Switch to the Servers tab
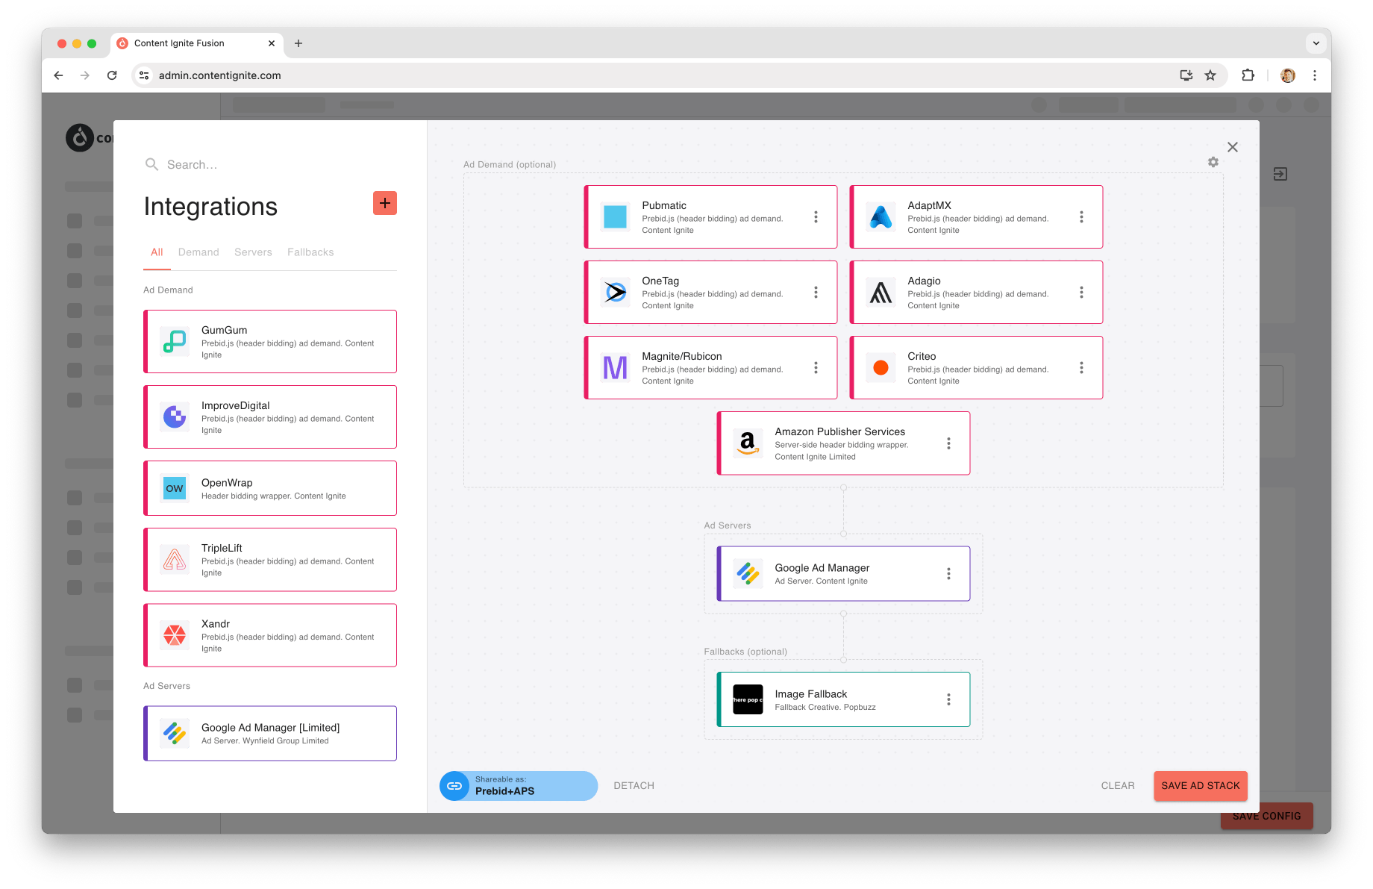 tap(253, 252)
